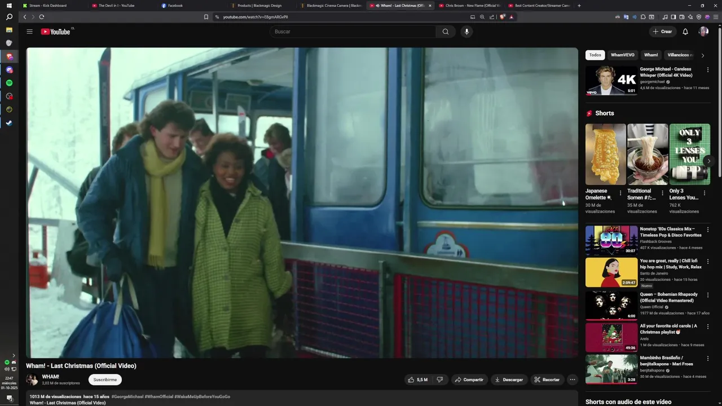
Task: Click the search magnifier button
Action: point(446,32)
